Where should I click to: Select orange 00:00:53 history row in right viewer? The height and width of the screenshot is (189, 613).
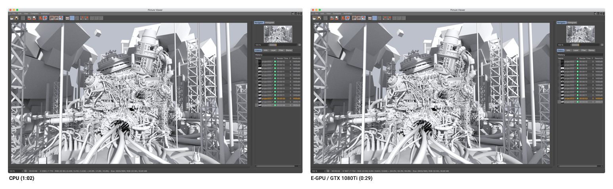[x=580, y=98]
